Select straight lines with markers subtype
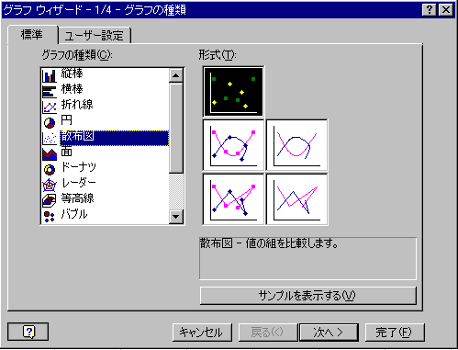 (x=233, y=199)
